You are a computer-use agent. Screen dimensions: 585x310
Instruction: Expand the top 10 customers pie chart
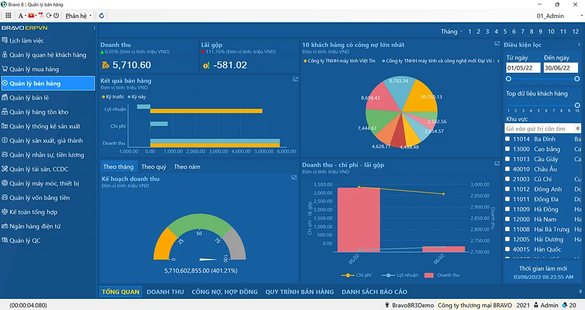tap(497, 44)
